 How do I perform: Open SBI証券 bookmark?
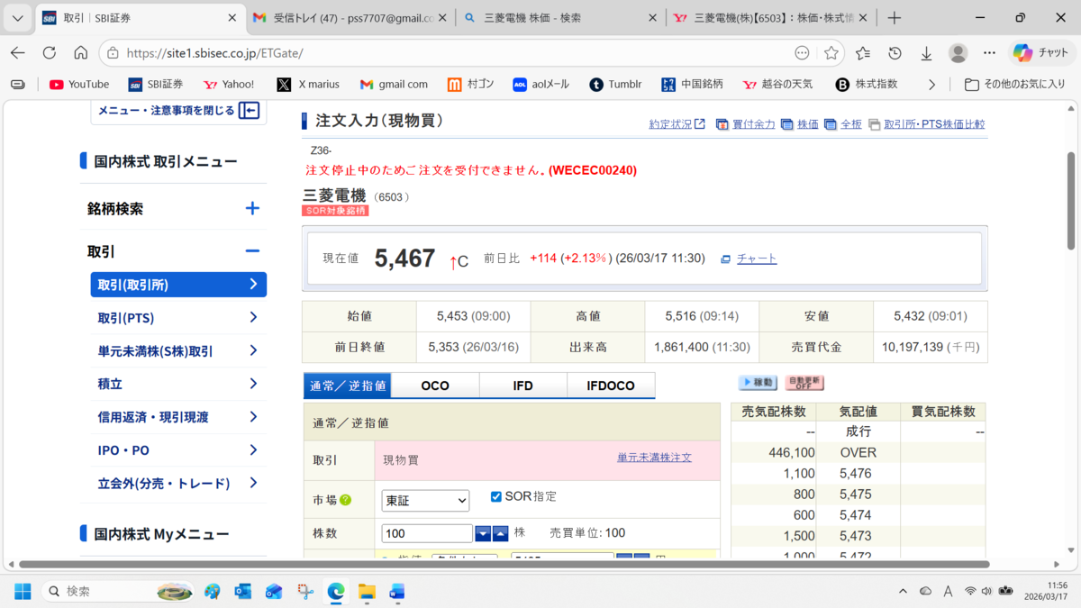click(x=156, y=84)
